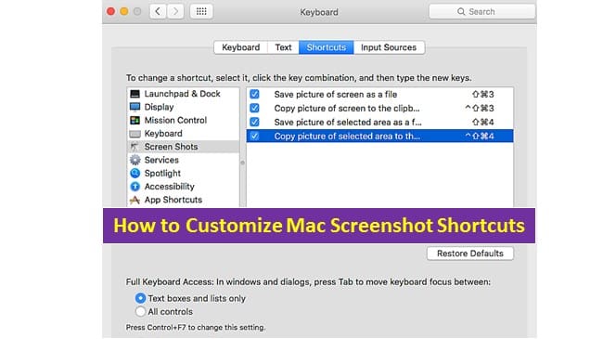Image resolution: width=603 pixels, height=339 pixels.
Task: Click the Launchpad & Dock icon
Action: point(135,94)
